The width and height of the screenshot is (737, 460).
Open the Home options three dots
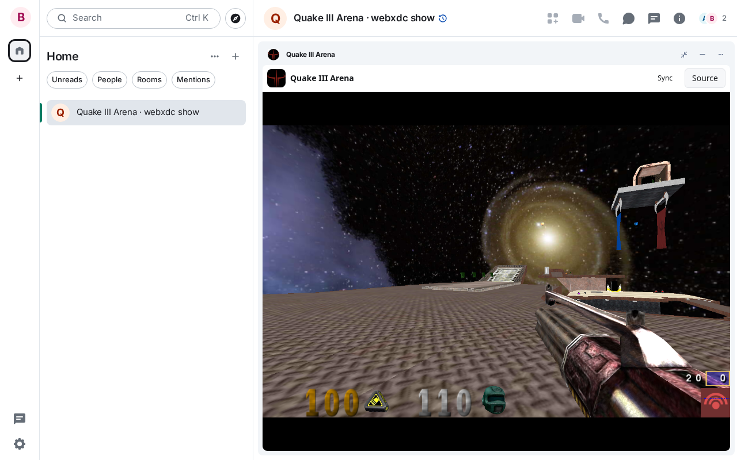[215, 56]
